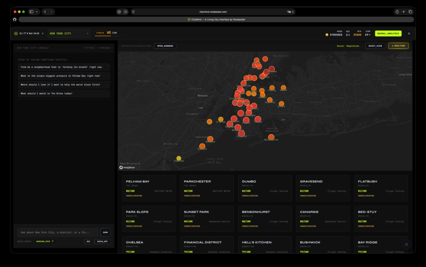Toggle the REALTIME mode button
Viewport: 426px width, 267px height.
click(399, 45)
